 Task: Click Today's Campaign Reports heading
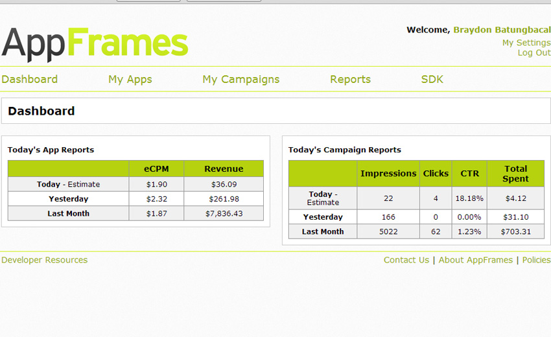pos(345,150)
